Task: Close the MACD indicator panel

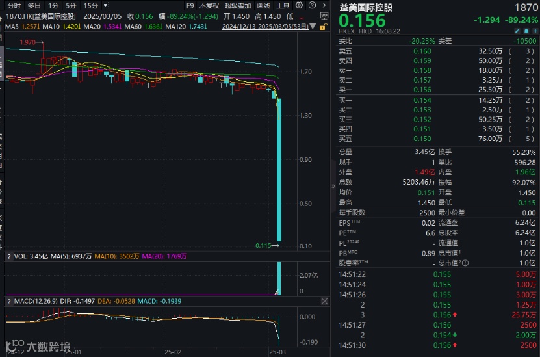Action: click(324, 301)
